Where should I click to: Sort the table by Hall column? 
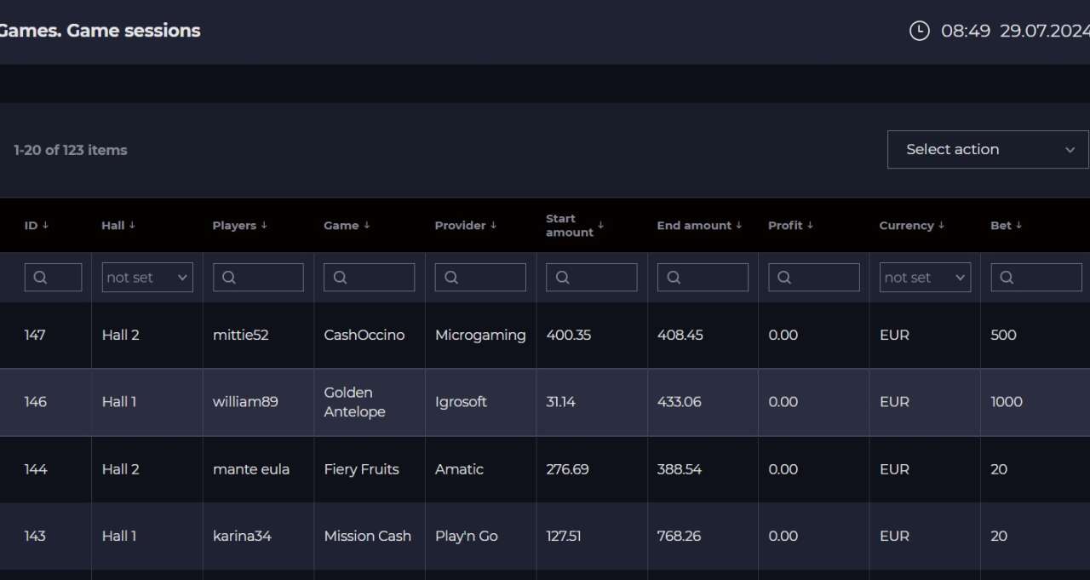tap(118, 226)
